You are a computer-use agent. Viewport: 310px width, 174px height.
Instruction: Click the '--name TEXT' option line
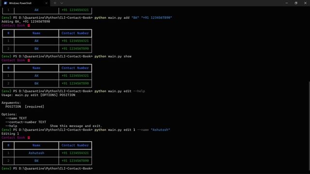(16, 118)
